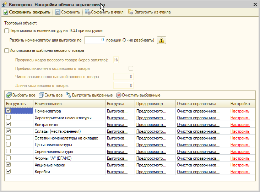This screenshot has width=260, height=192.
Task: Click Очистка справочника column header
Action: (x=202, y=104)
